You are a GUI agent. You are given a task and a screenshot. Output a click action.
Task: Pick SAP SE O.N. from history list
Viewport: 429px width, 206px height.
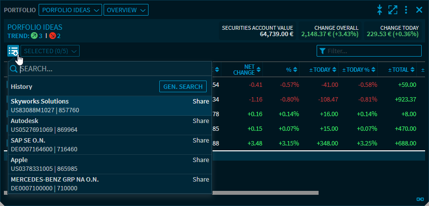click(x=110, y=144)
